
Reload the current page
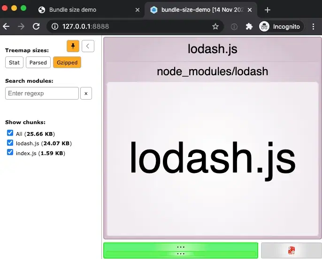(36, 26)
